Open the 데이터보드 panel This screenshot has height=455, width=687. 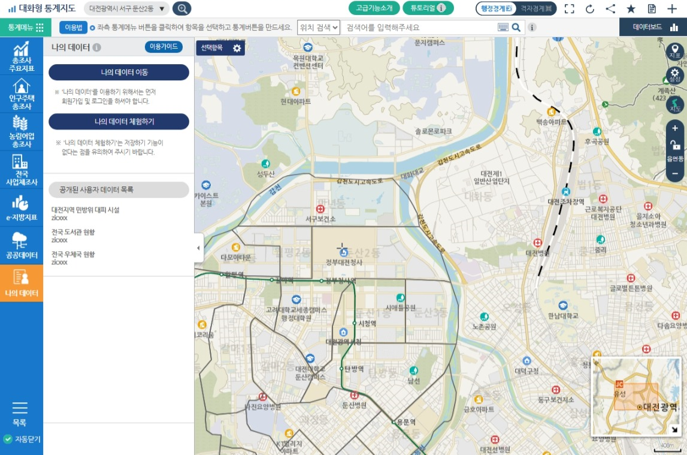point(653,27)
